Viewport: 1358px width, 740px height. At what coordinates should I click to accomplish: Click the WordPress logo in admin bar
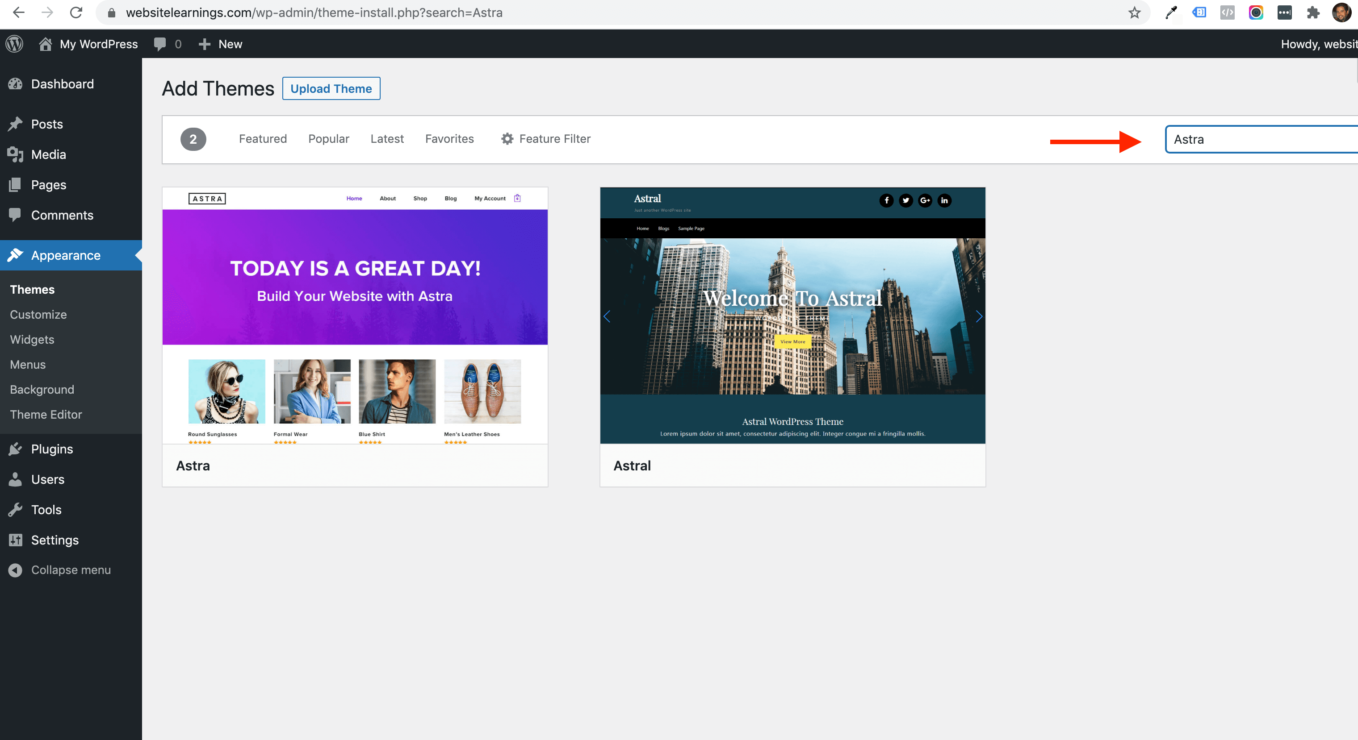[14, 44]
